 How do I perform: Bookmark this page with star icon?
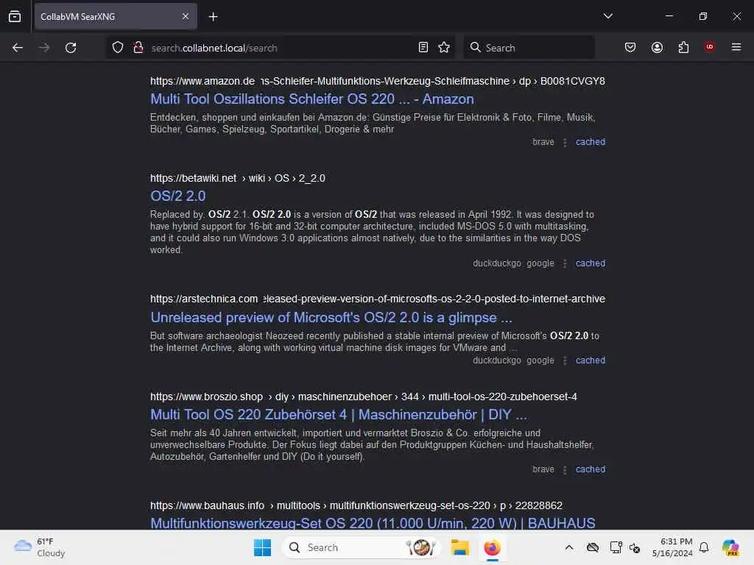tap(444, 48)
